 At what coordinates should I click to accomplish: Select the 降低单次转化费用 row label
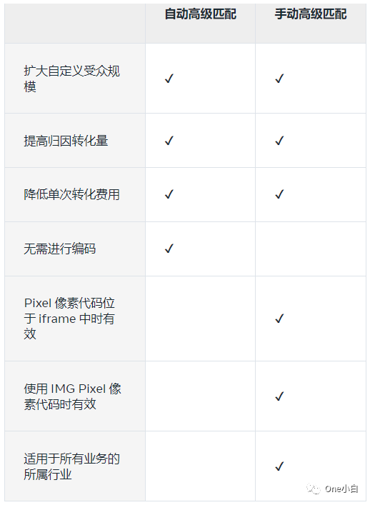click(x=71, y=194)
